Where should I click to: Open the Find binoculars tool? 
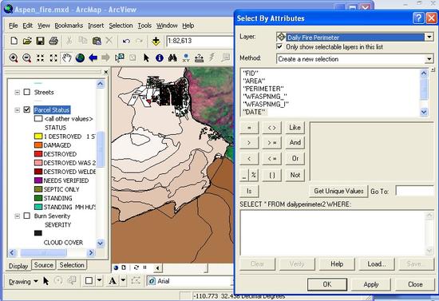(x=172, y=58)
